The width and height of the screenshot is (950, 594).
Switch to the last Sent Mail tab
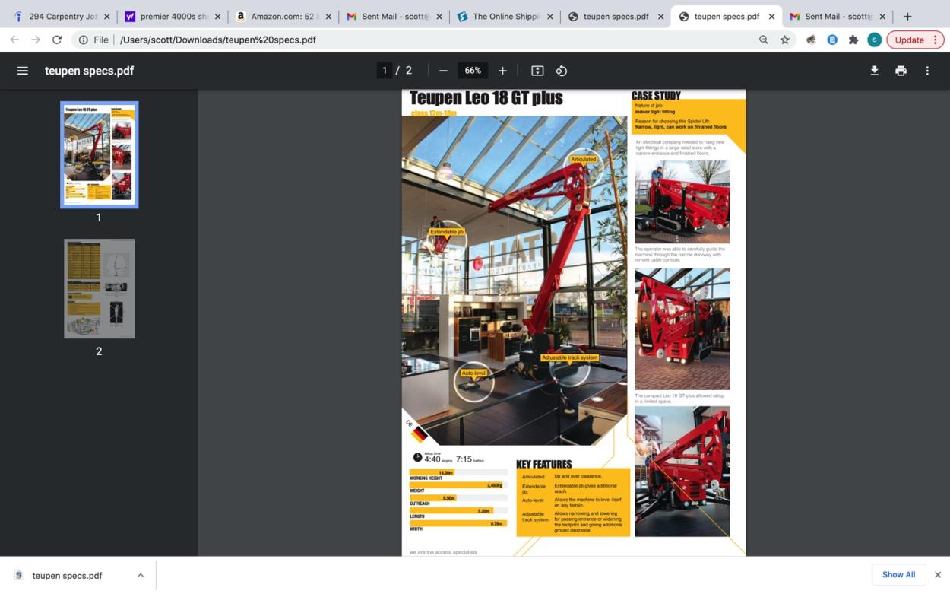pos(836,16)
